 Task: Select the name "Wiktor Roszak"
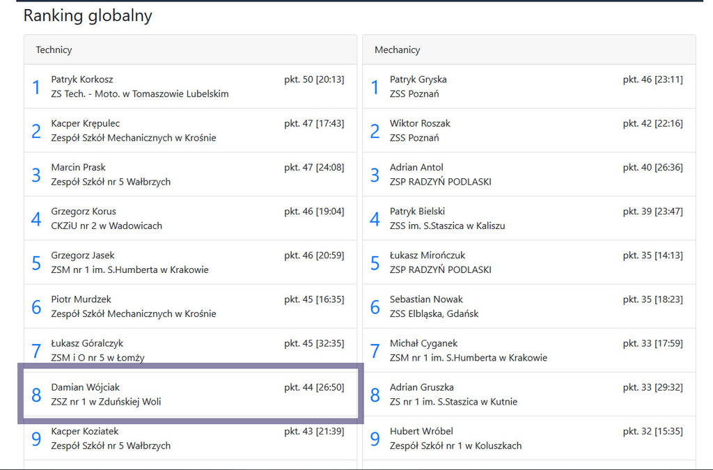coord(420,123)
